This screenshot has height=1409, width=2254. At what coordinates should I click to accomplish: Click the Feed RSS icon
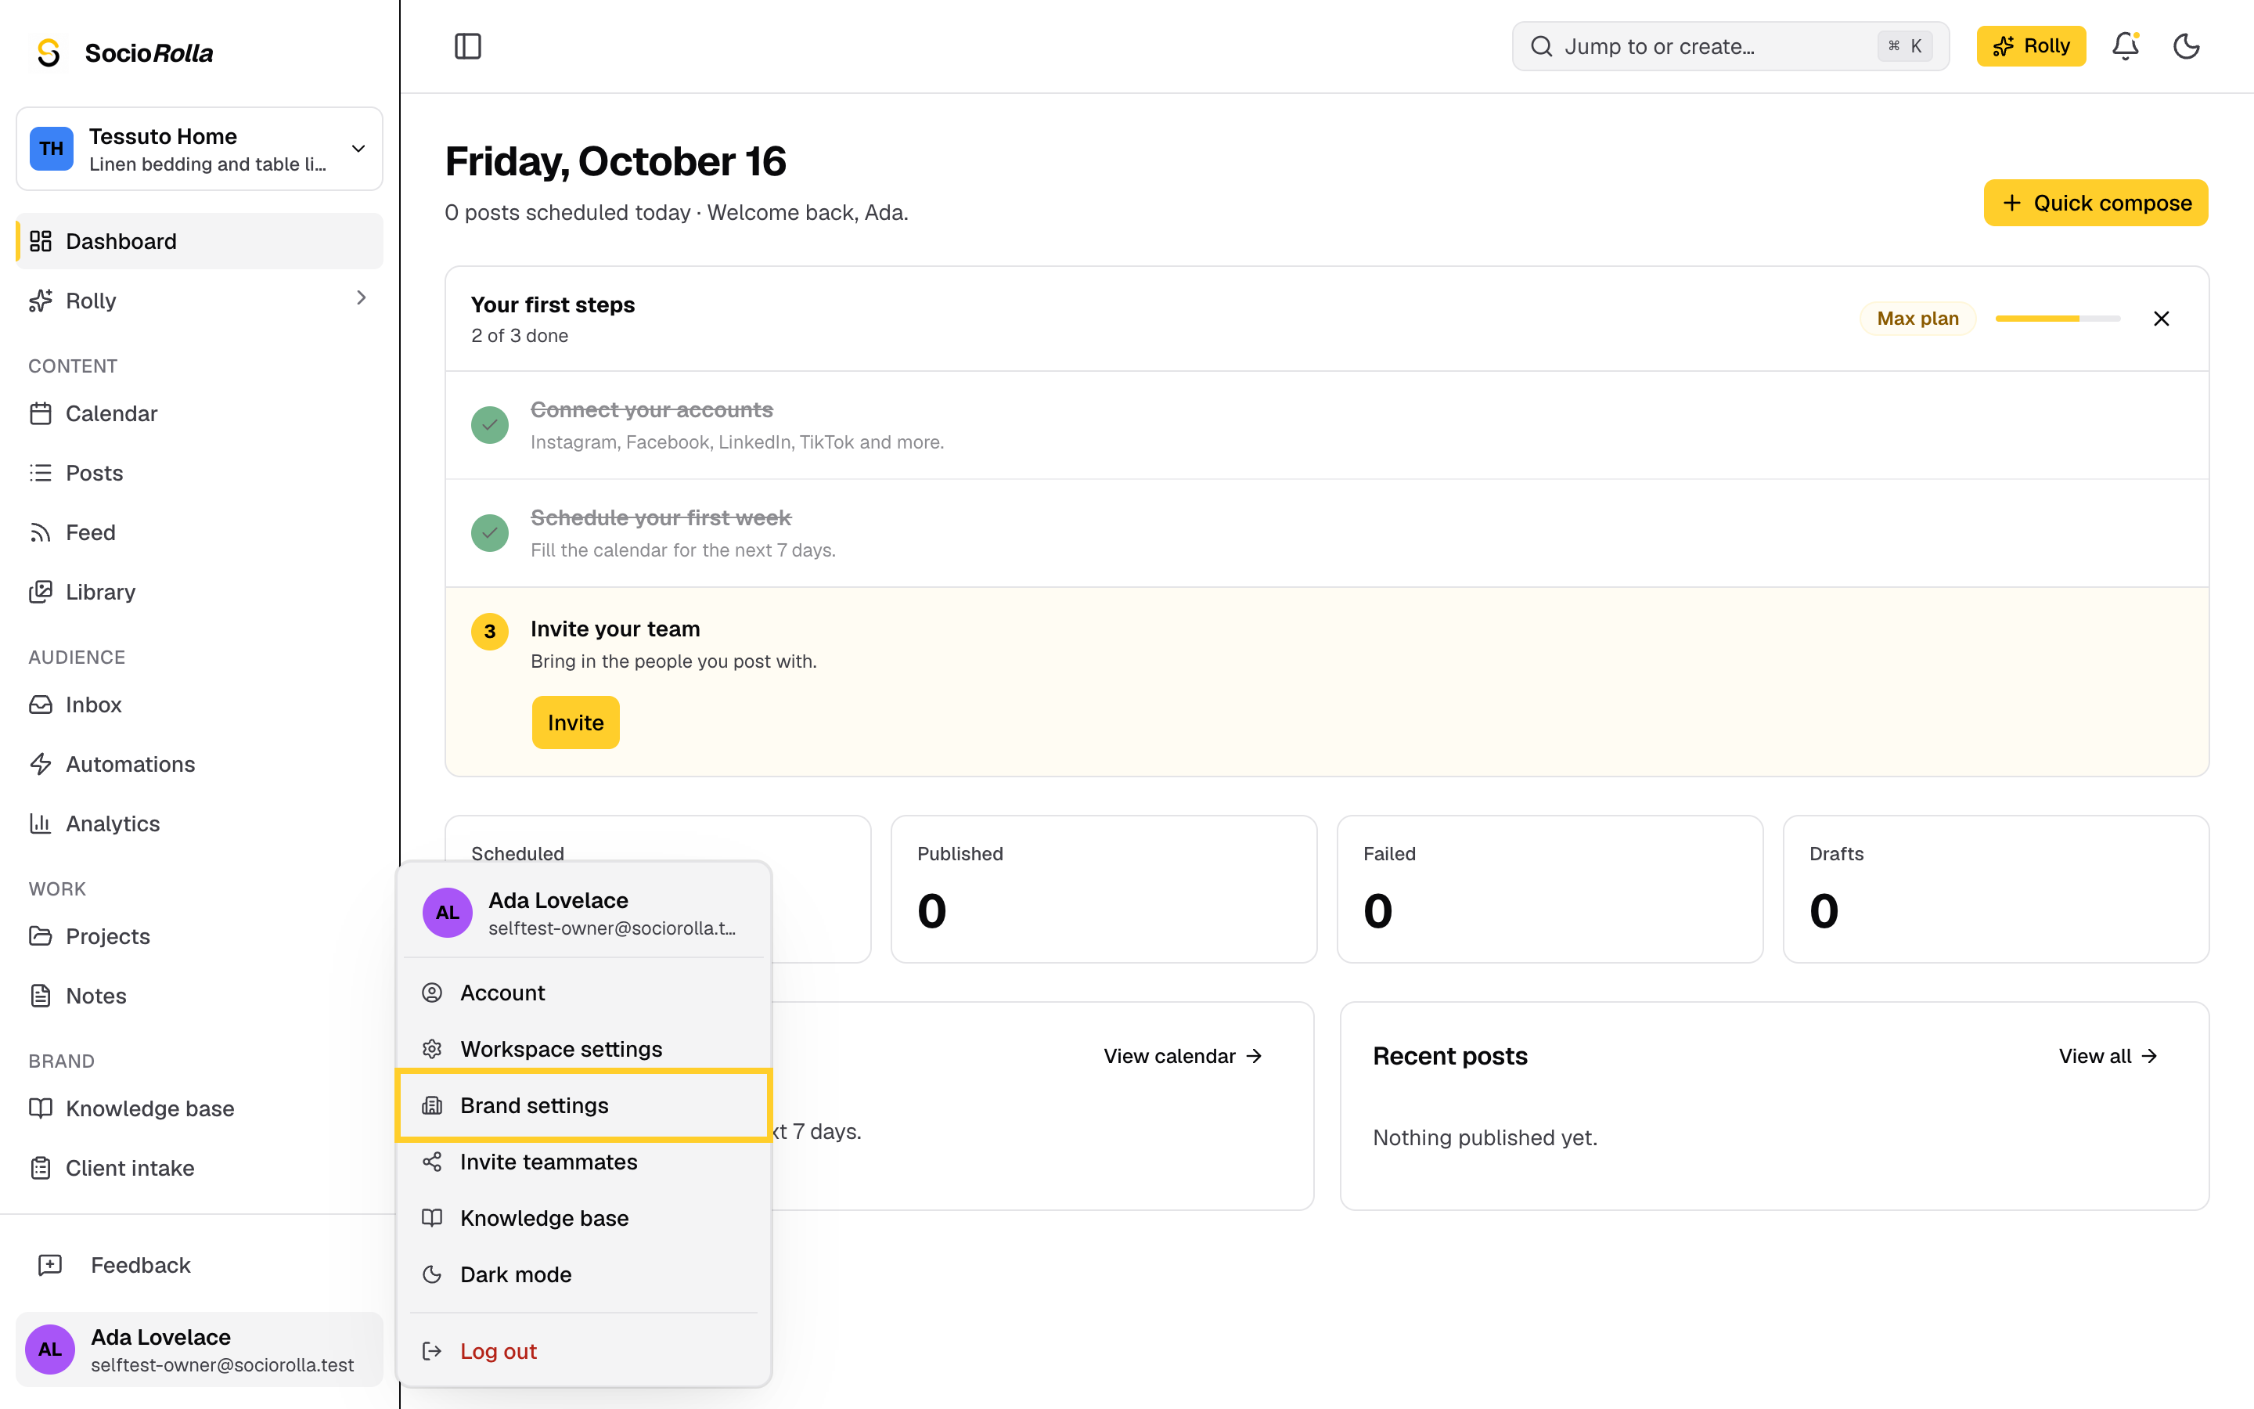(x=40, y=533)
